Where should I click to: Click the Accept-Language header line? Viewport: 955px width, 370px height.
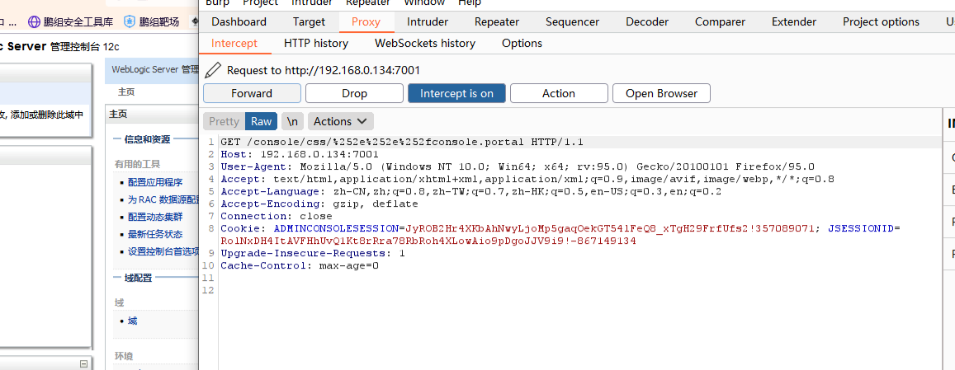tap(470, 192)
